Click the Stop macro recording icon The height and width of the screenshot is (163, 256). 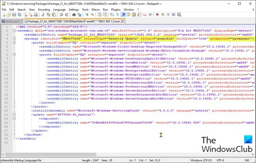[x=163, y=15]
